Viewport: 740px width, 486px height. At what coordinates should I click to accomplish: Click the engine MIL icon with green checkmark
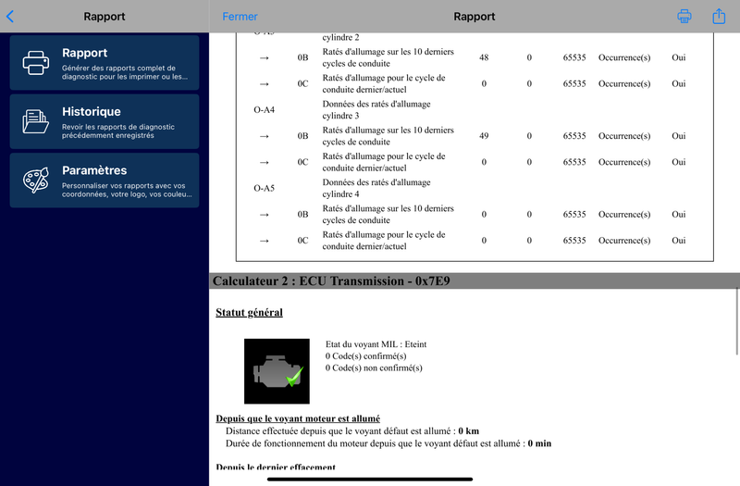[x=277, y=370]
